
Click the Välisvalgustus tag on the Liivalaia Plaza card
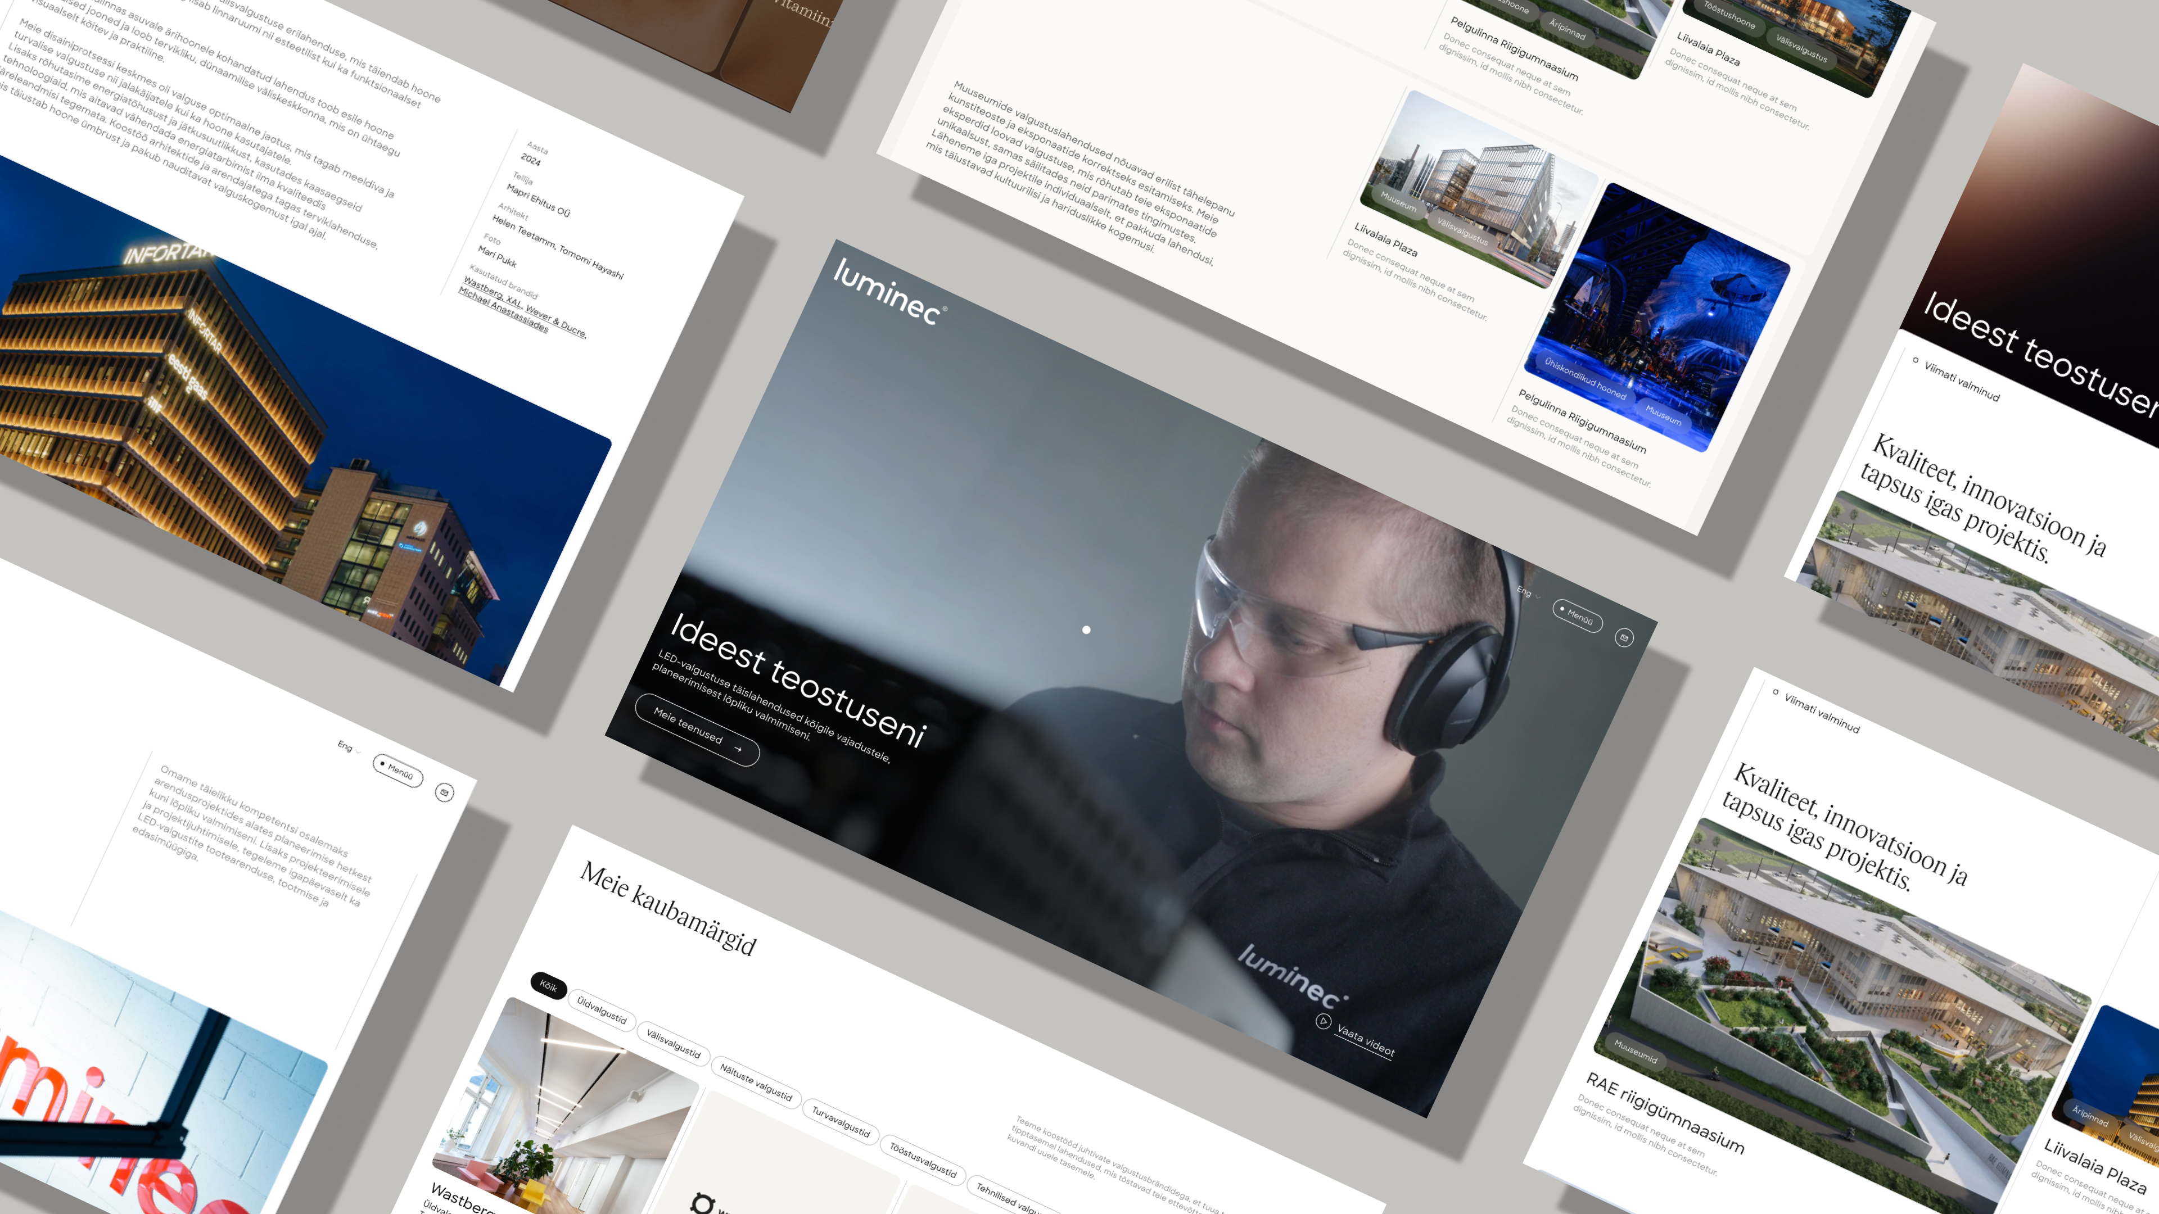pyautogui.click(x=1462, y=230)
